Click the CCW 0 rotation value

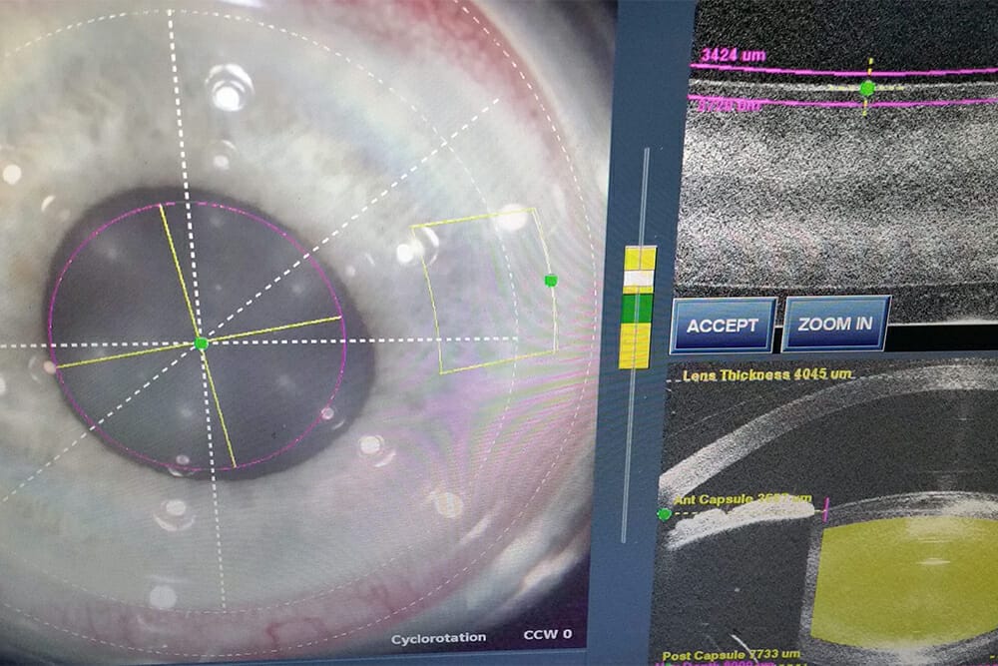(x=547, y=635)
